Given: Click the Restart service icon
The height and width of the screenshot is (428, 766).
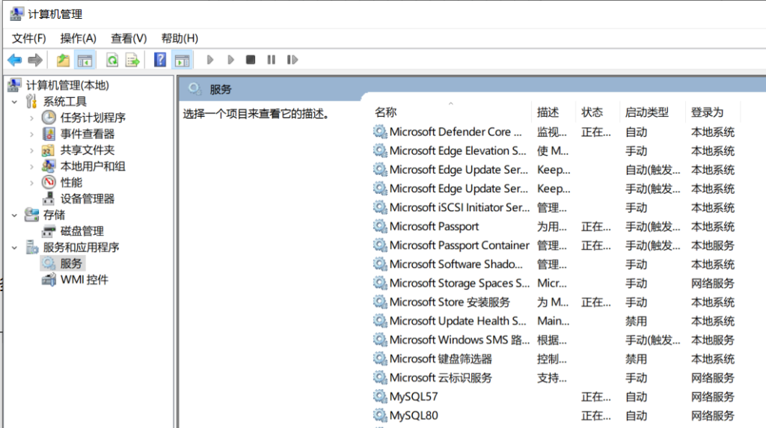Looking at the screenshot, I should coord(292,60).
